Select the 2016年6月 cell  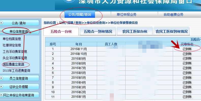79,73
